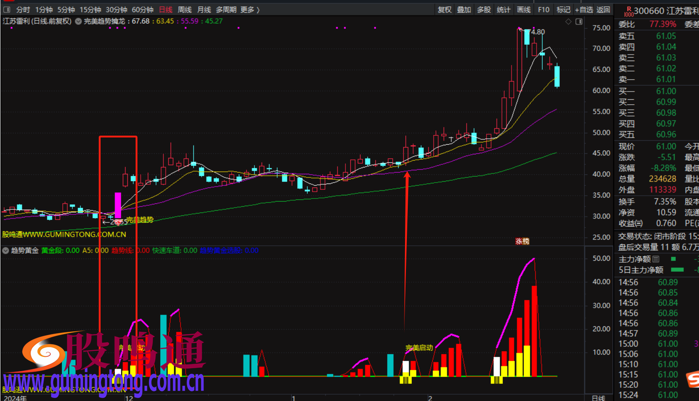Add stock to watchlist with +自选

point(584,10)
